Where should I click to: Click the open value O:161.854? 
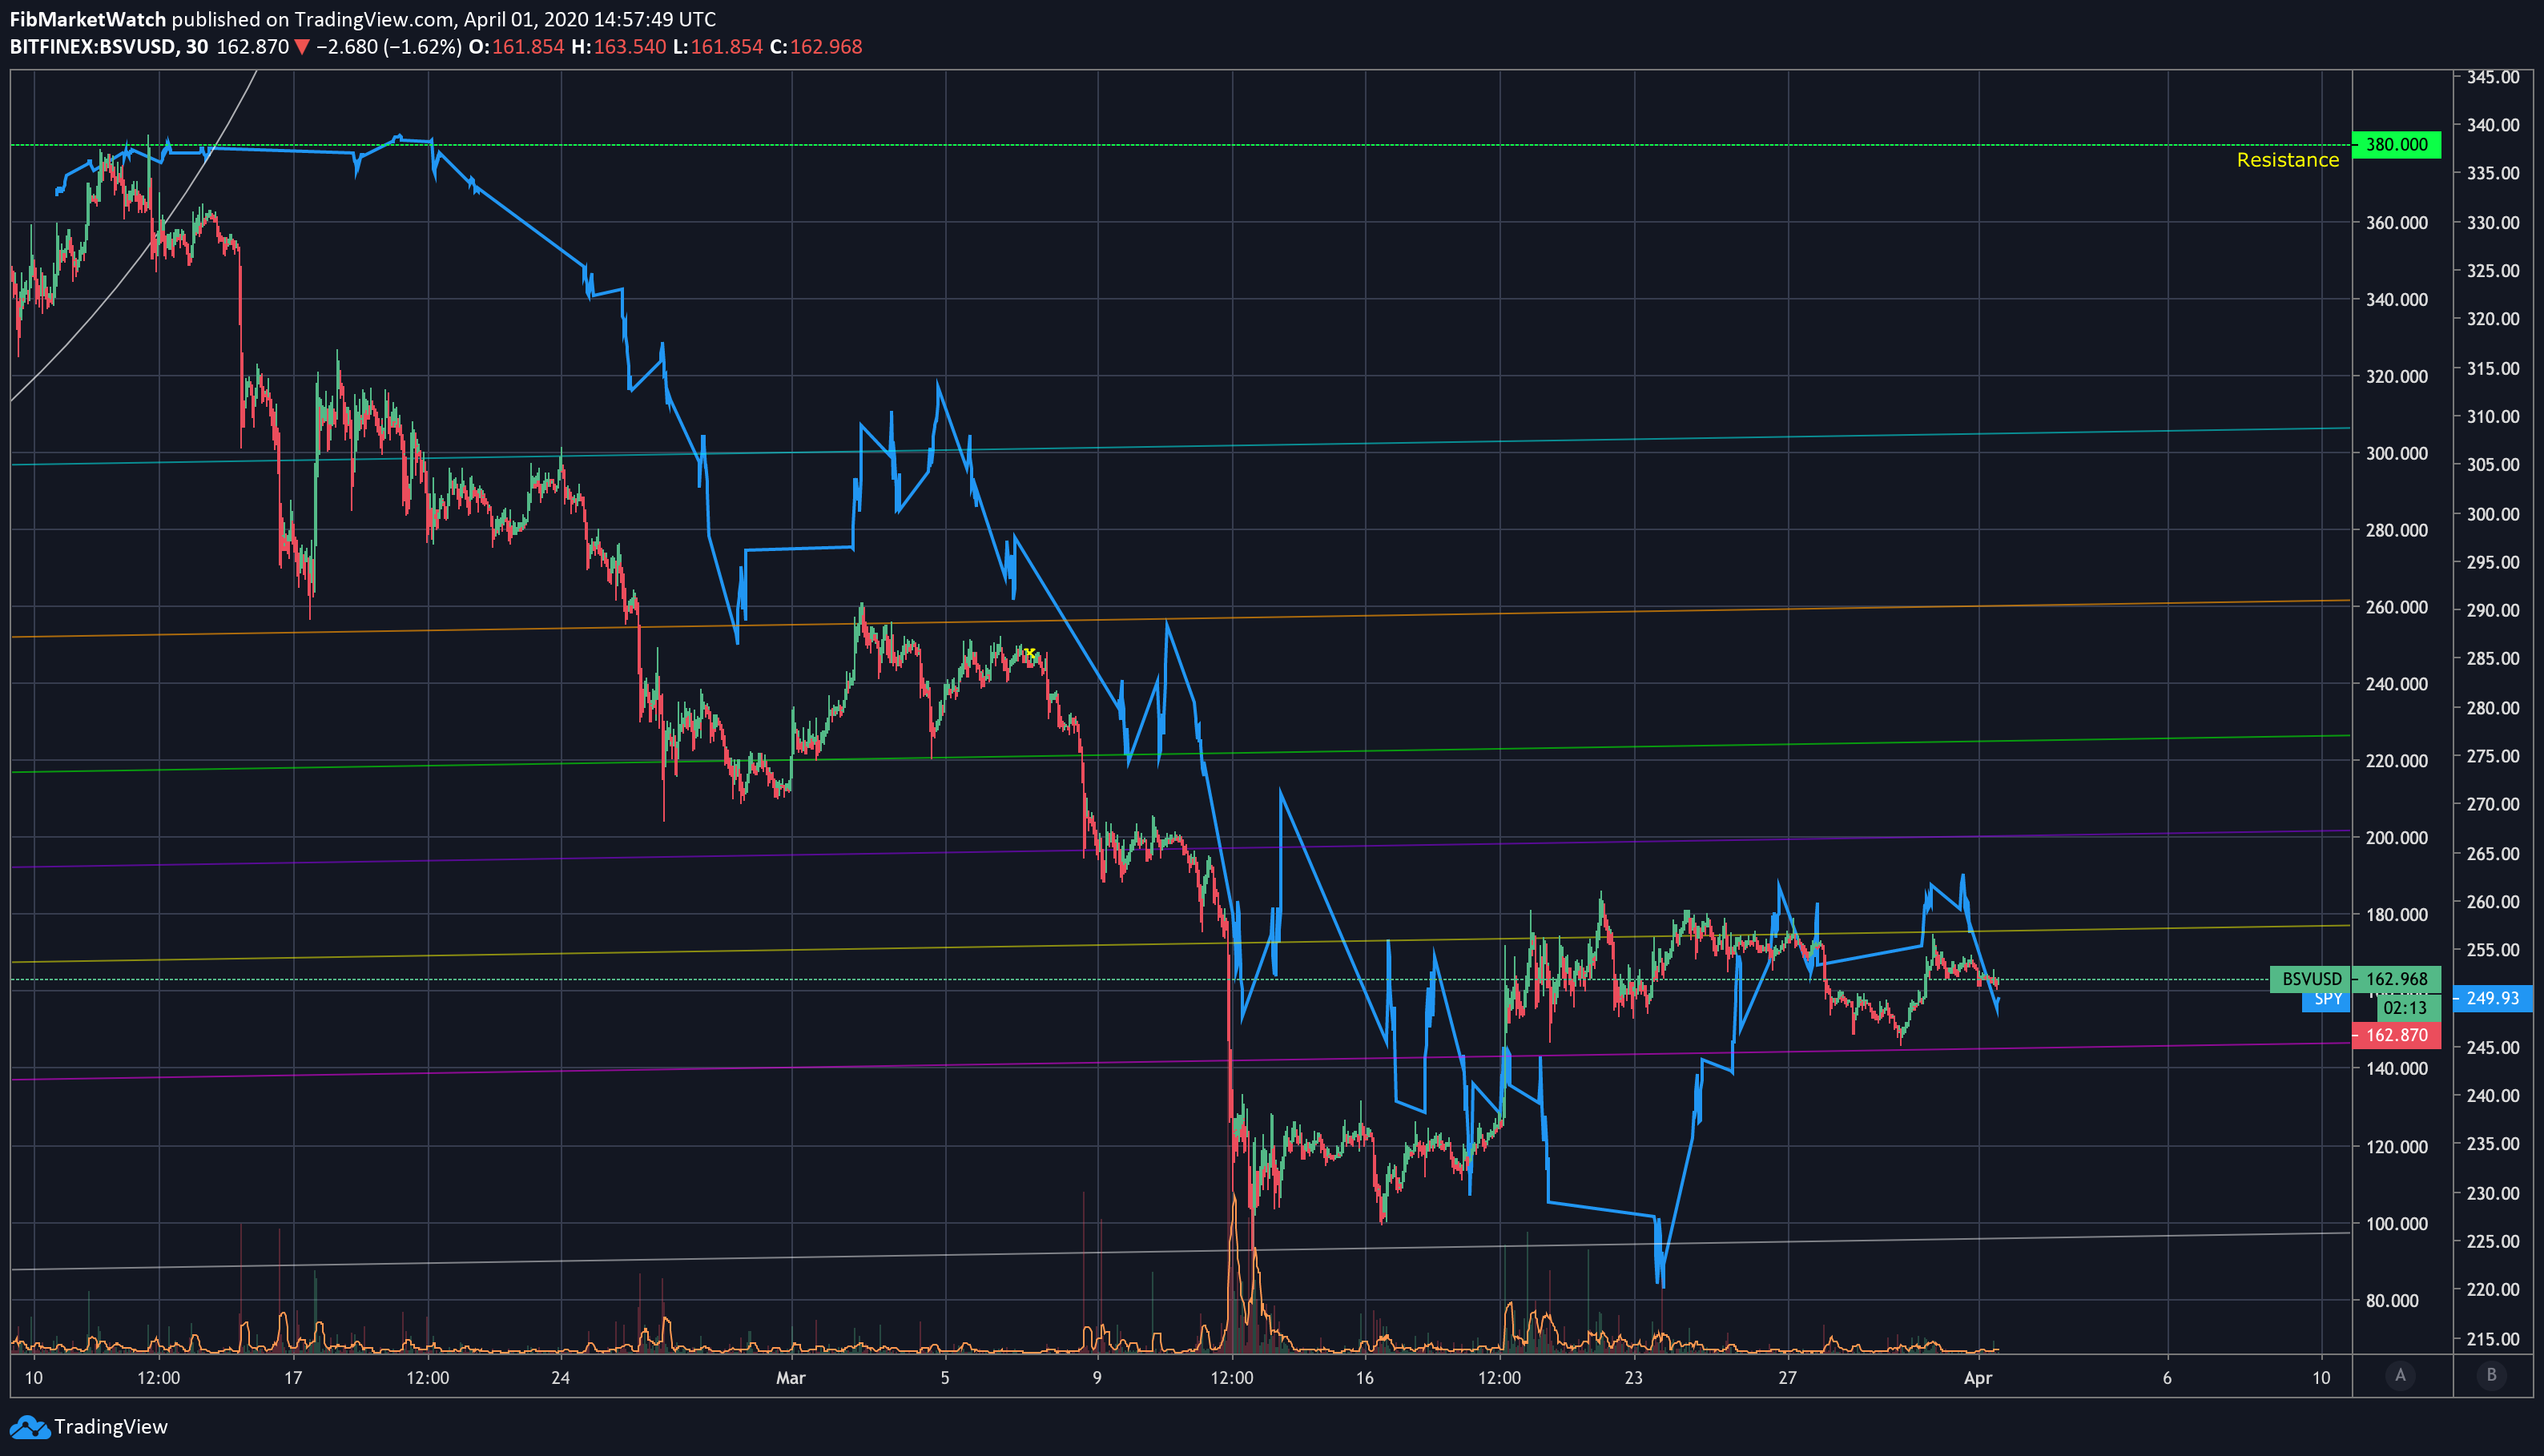[516, 47]
